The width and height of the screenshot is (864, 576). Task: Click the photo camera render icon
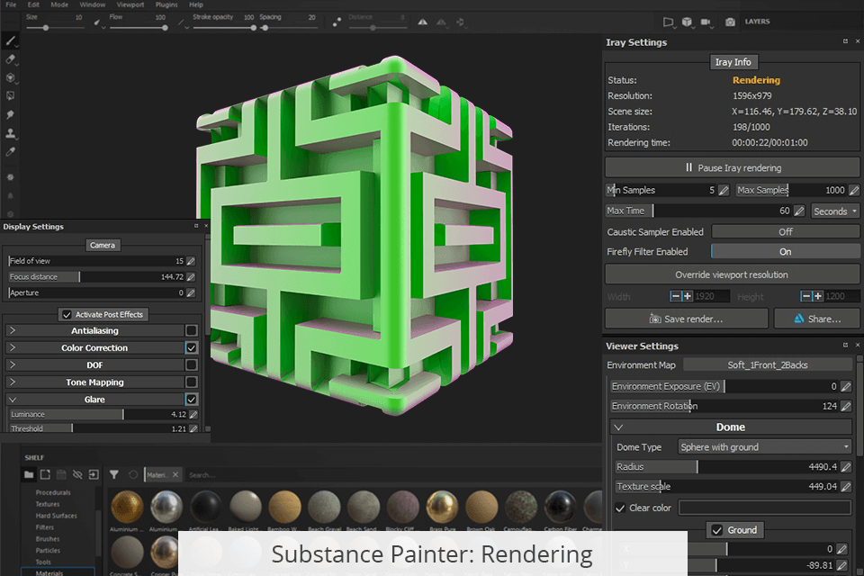pos(730,22)
